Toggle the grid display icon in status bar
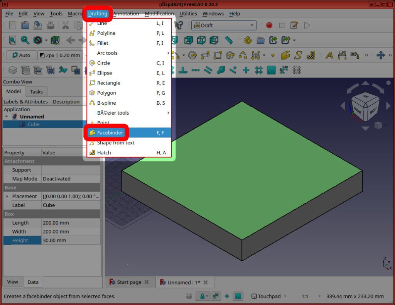This screenshot has width=395, height=305. (x=189, y=296)
